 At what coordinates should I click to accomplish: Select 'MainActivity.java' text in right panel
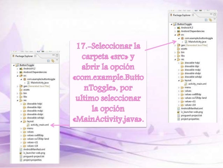coord(197,42)
